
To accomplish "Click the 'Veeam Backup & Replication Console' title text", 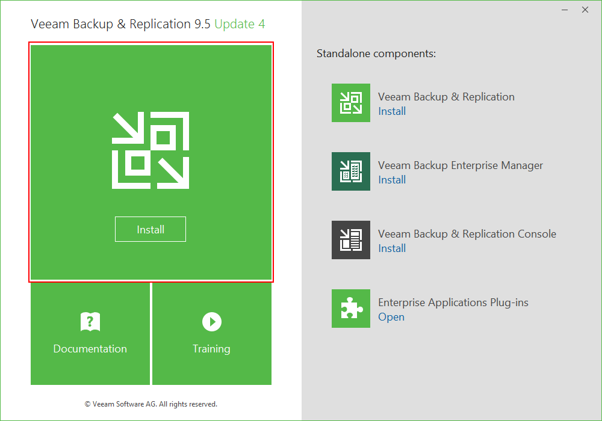I will coord(467,234).
